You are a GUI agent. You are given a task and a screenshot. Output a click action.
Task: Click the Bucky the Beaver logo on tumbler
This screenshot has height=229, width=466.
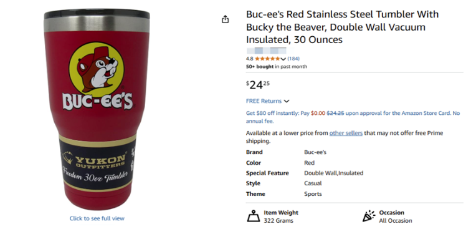tap(97, 69)
